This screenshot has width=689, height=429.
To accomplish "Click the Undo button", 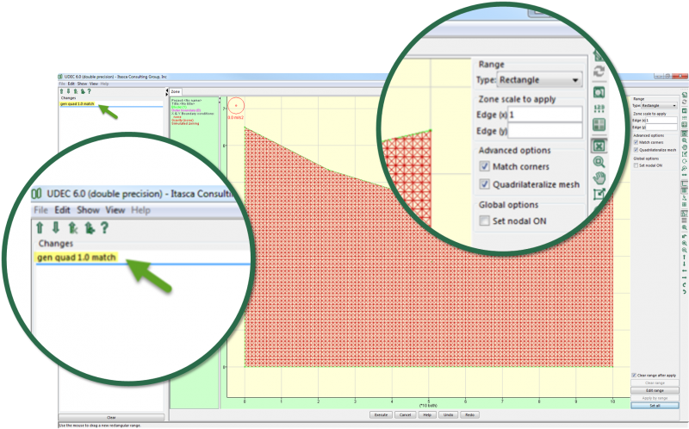I will tap(447, 414).
